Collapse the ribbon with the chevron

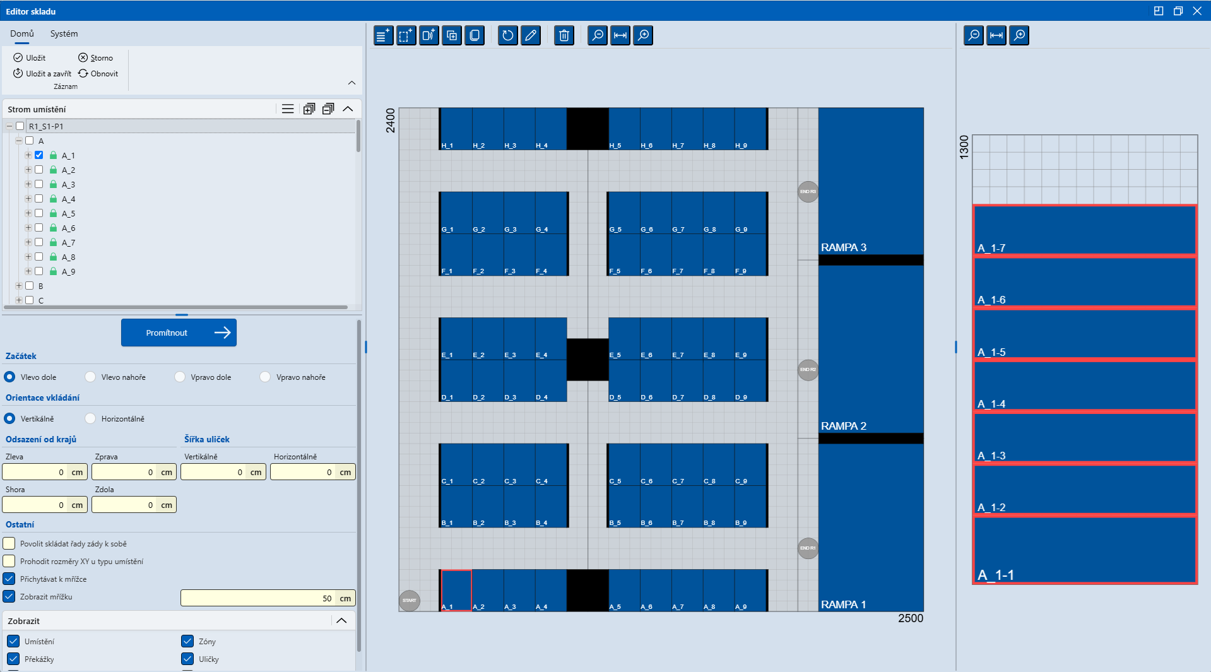351,83
